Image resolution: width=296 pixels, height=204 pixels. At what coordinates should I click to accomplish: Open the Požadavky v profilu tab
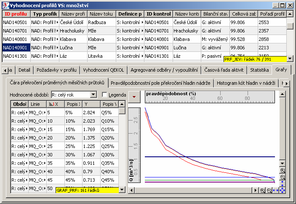point(56,70)
